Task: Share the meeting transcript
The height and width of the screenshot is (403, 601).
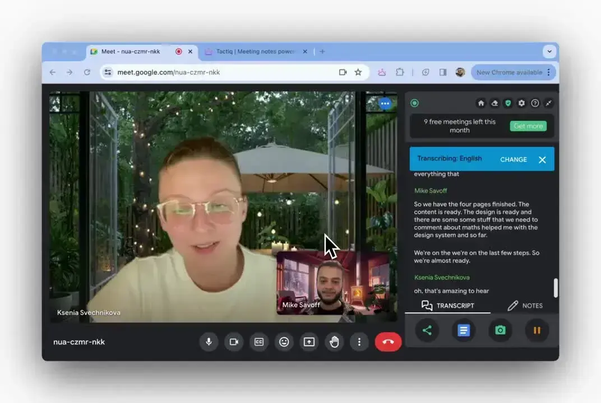Action: pyautogui.click(x=427, y=330)
